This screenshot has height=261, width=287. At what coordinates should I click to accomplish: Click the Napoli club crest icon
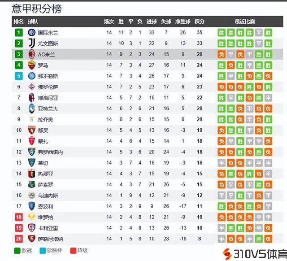pyautogui.click(x=32, y=76)
